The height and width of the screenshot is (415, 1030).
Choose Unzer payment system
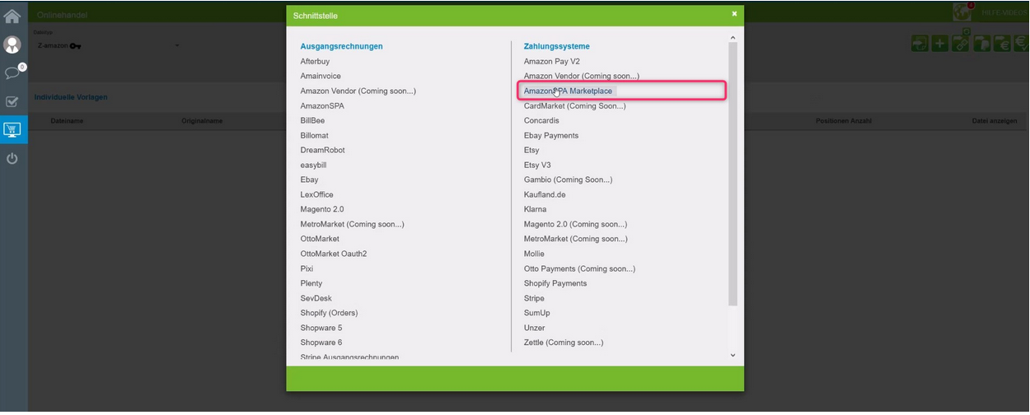click(535, 329)
